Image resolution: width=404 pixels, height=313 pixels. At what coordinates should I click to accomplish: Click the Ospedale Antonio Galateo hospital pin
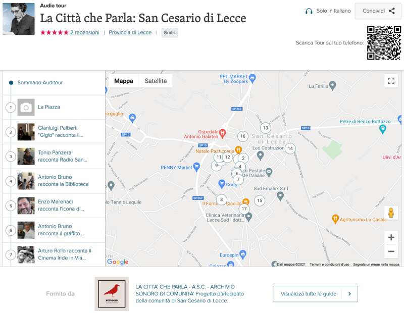[x=222, y=133]
